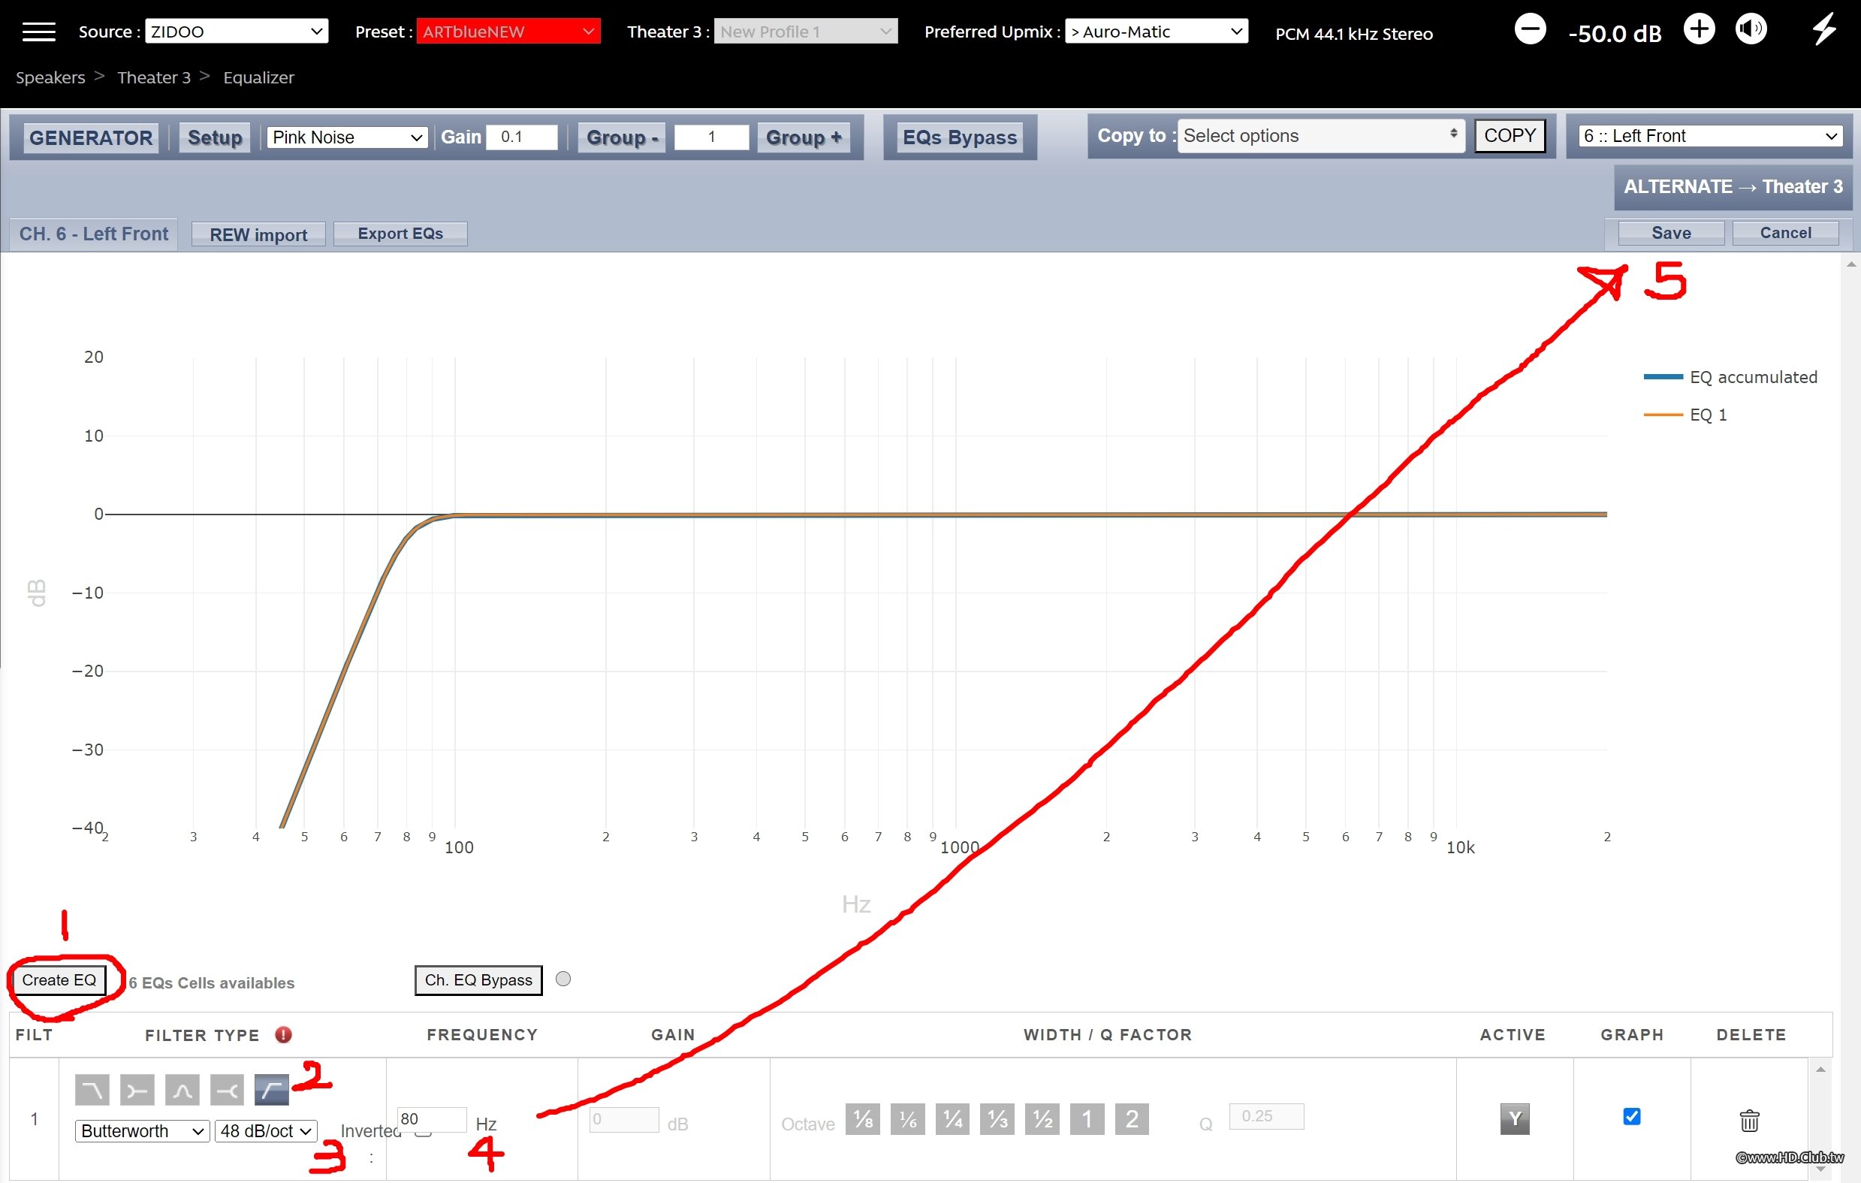Open the Pink Noise signal dropdown
The width and height of the screenshot is (1861, 1183).
(x=347, y=137)
